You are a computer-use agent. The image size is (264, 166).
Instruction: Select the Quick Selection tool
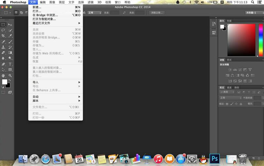tap(10, 30)
